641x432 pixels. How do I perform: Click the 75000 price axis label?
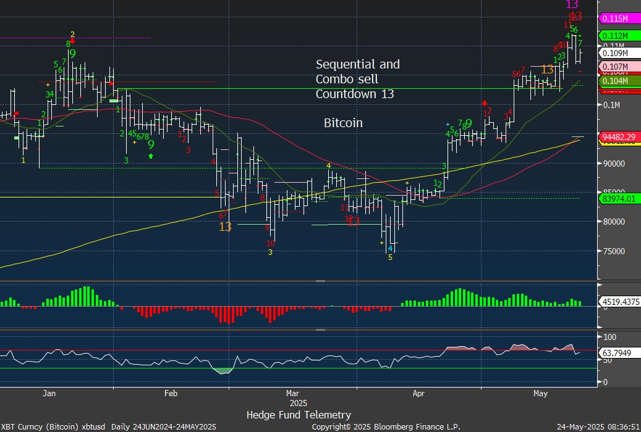614,251
